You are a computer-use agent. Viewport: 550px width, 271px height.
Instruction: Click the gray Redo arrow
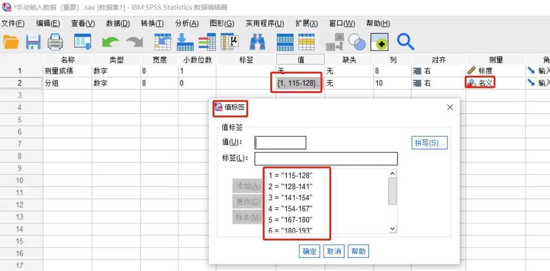pyautogui.click(x=134, y=42)
